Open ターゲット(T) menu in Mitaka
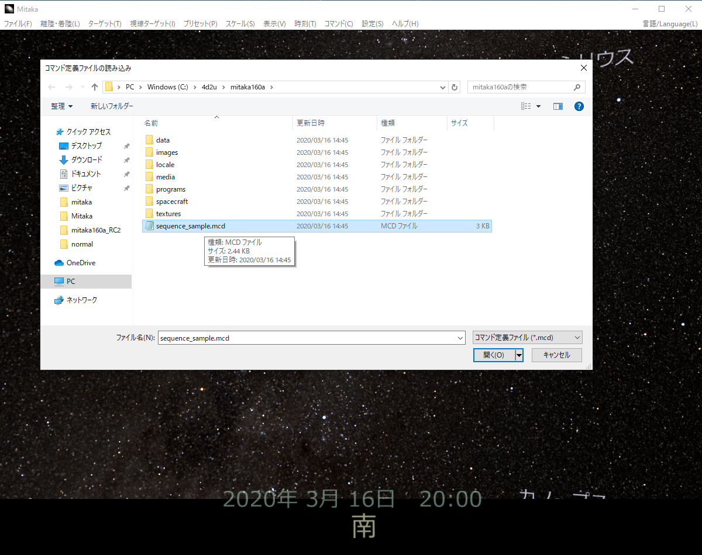 (x=105, y=24)
